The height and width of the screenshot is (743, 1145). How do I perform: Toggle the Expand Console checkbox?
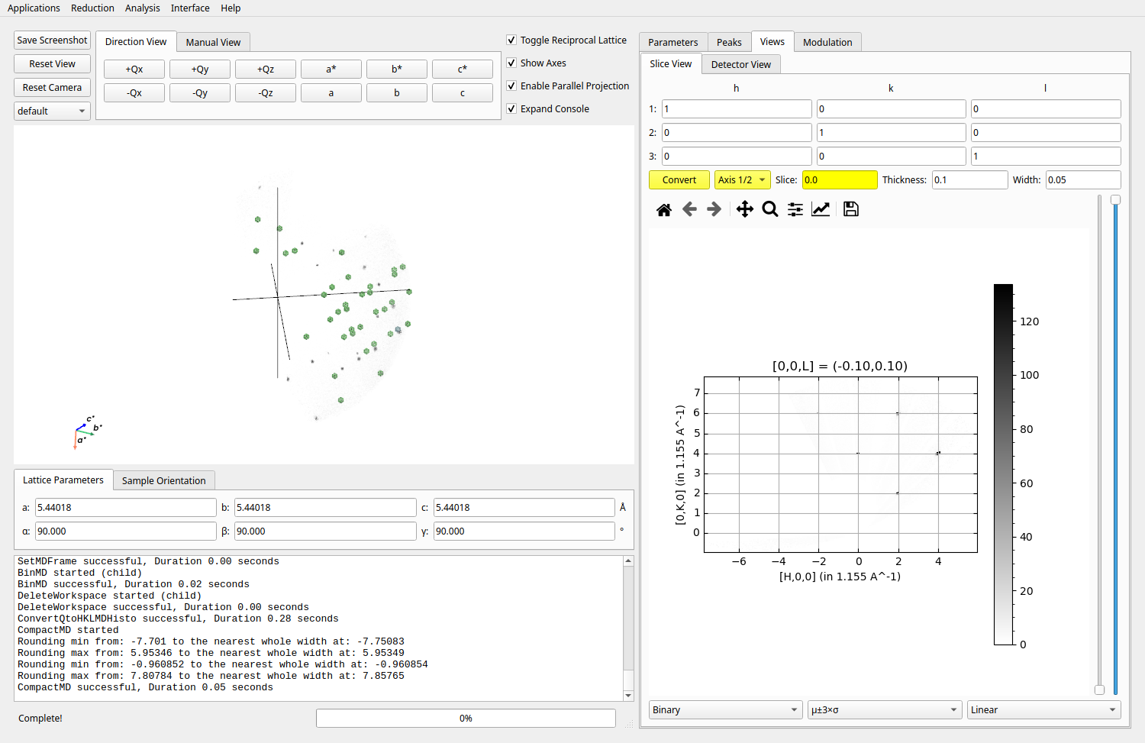(511, 108)
